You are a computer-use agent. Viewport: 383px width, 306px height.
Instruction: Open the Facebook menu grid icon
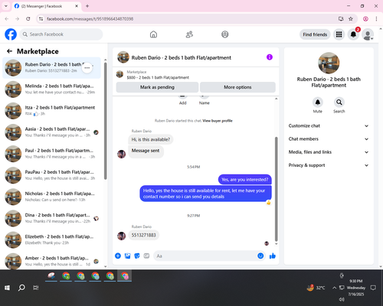click(339, 34)
